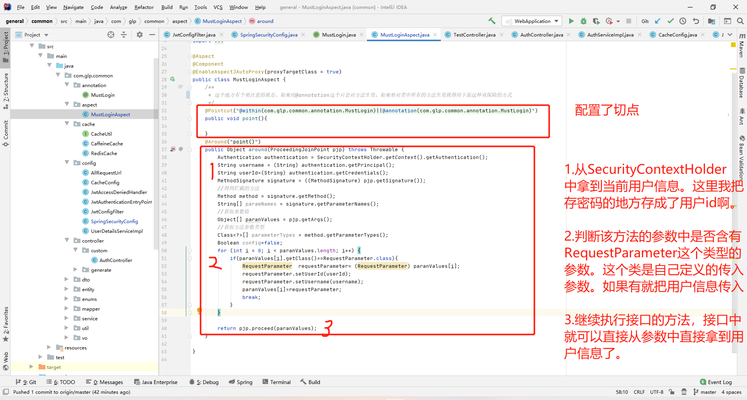747x400 pixels.
Task: Open the Structure side panel
Action: [6, 91]
